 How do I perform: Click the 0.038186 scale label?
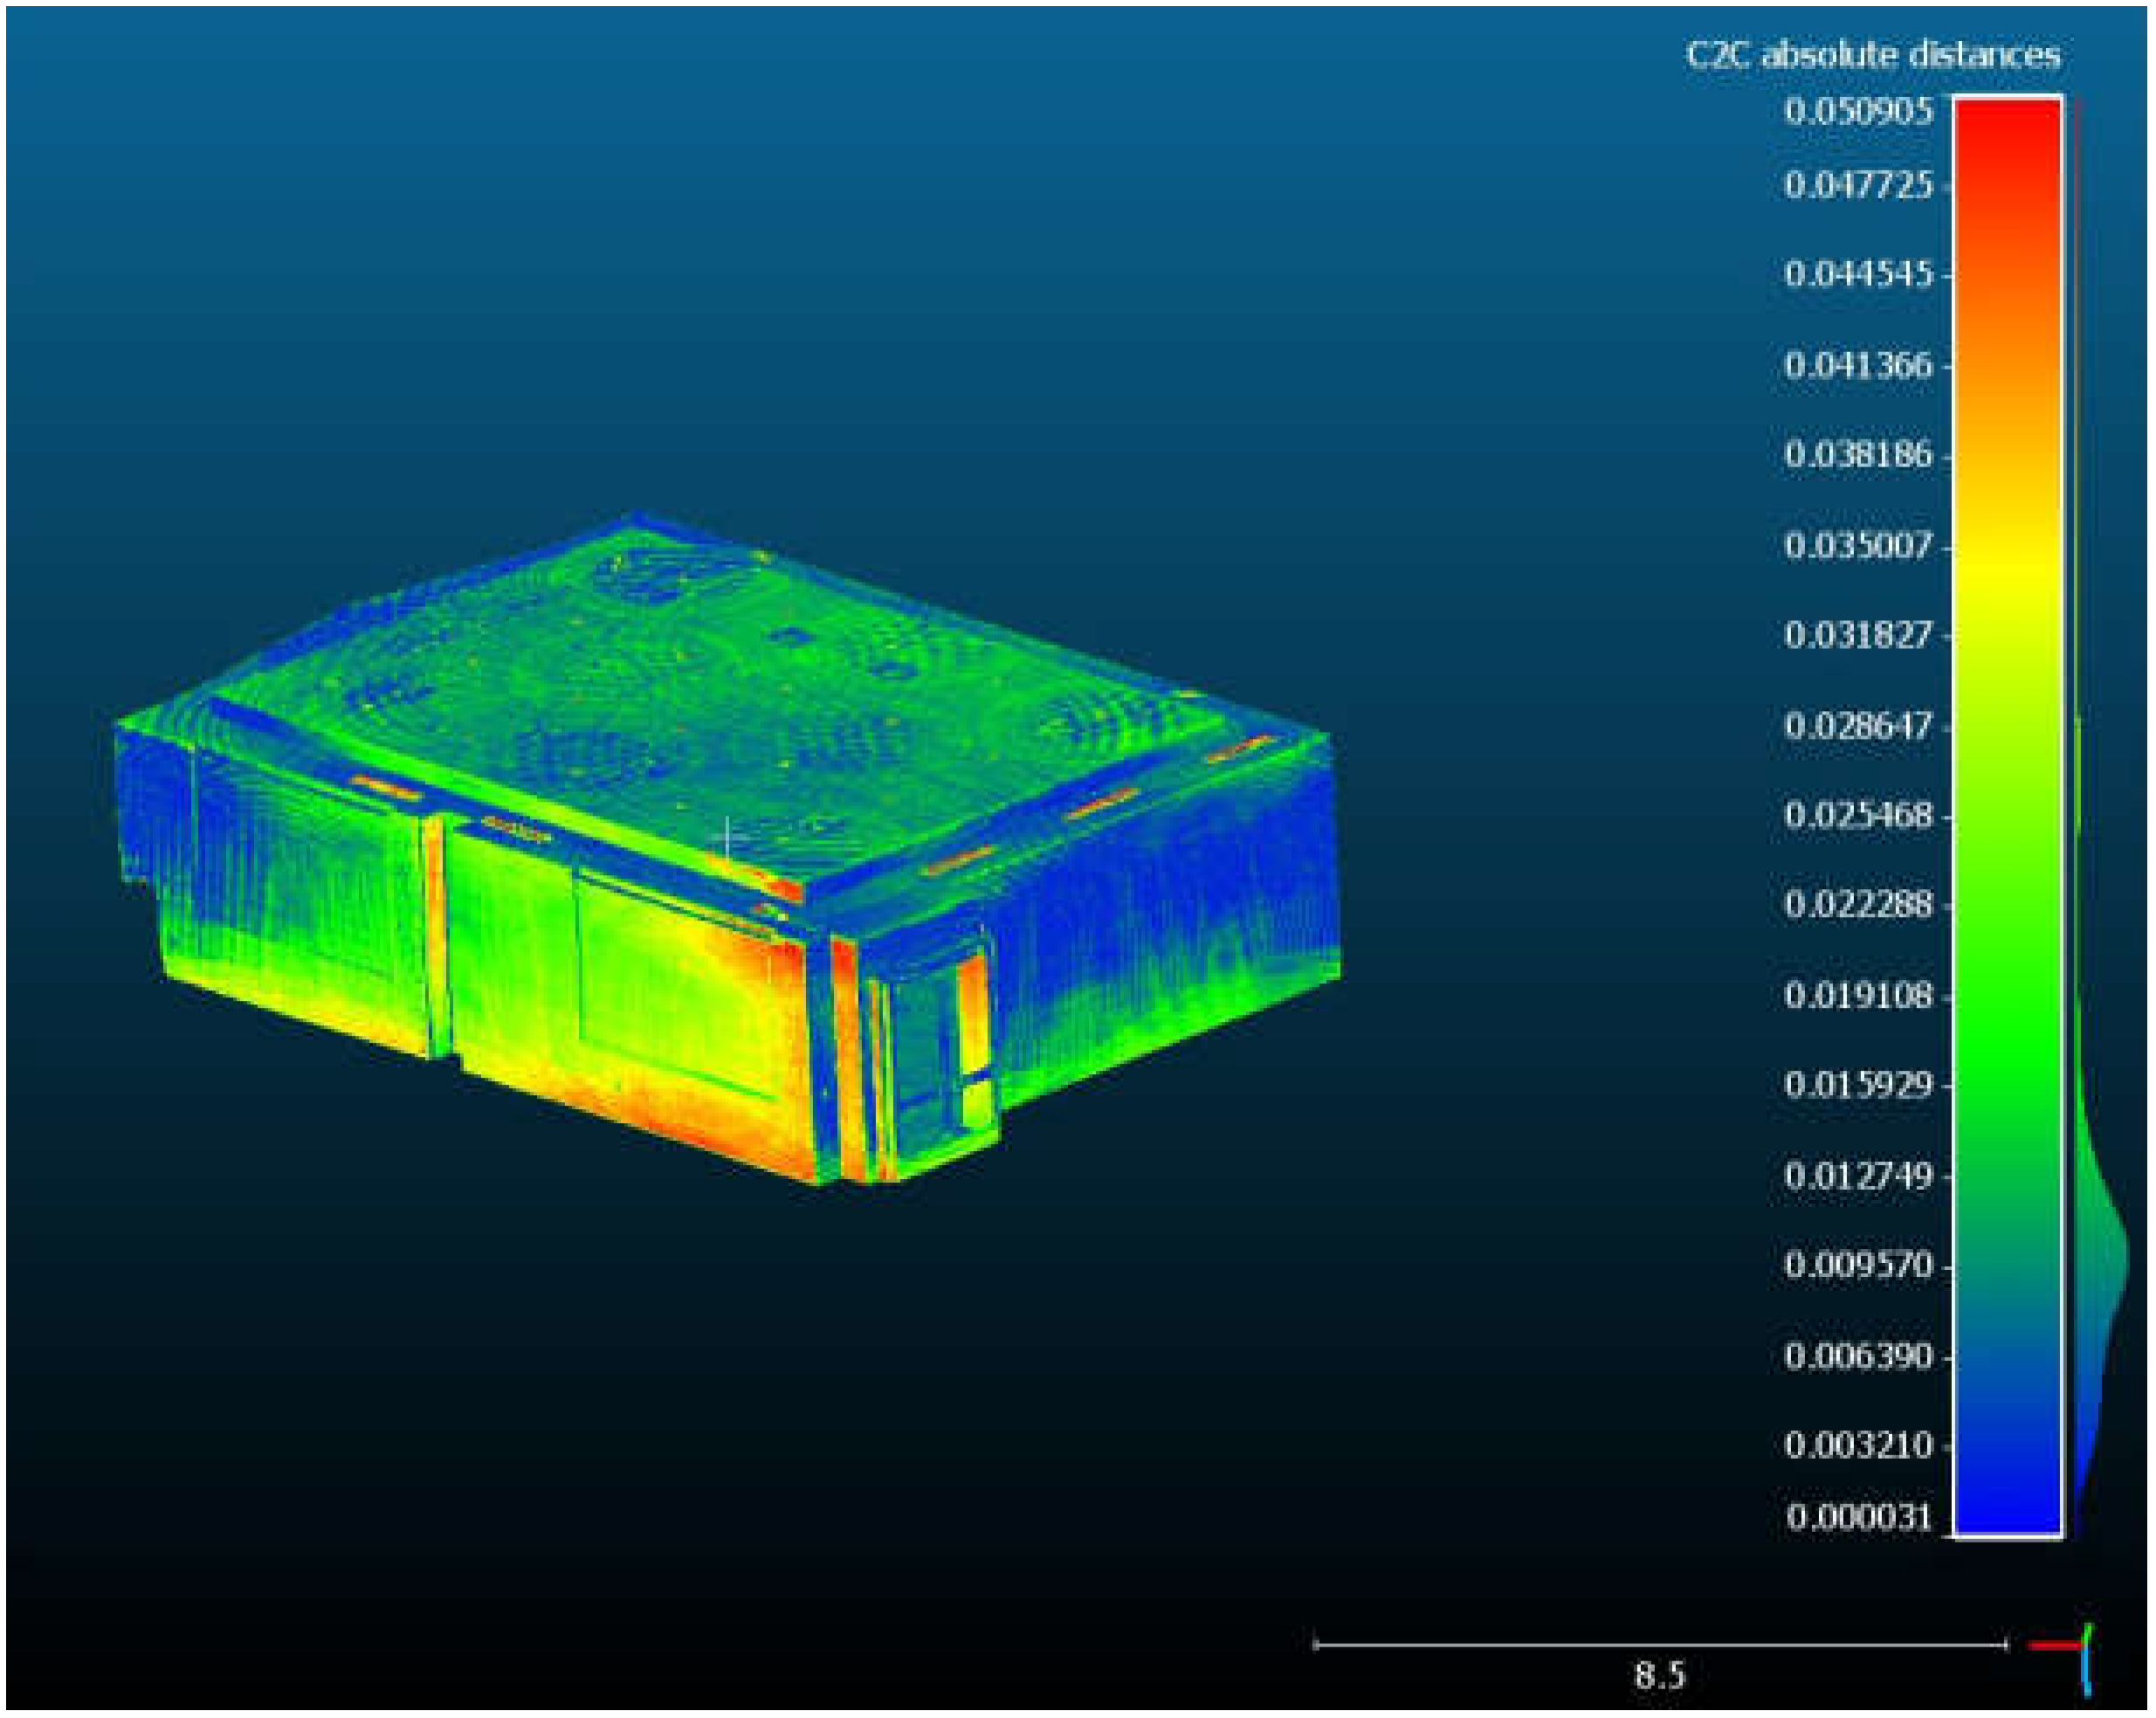pyautogui.click(x=1858, y=455)
